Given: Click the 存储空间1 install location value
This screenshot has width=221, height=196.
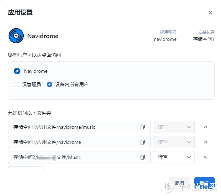Looking at the screenshot, I should click(204, 39).
